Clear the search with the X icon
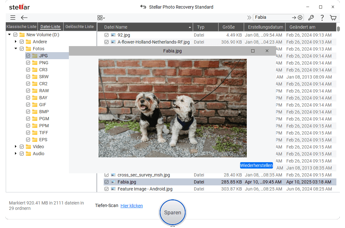Screen dimensions: 345x228 (300, 18)
